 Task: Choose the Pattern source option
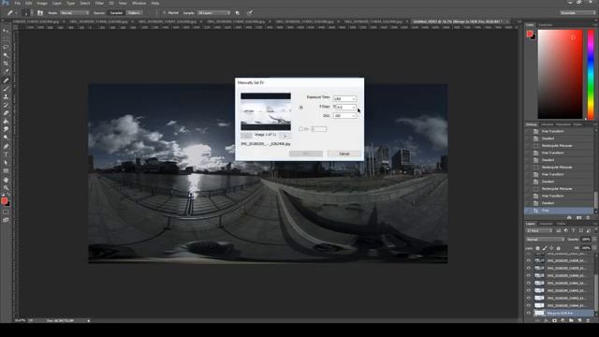pos(134,12)
